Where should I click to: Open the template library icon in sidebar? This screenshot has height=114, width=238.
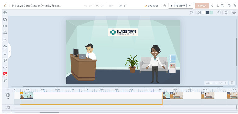(5, 20)
